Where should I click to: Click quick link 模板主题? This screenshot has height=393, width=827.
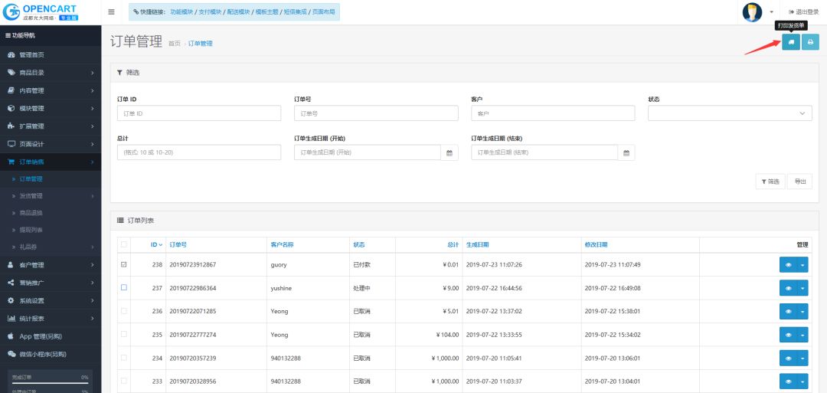click(267, 11)
